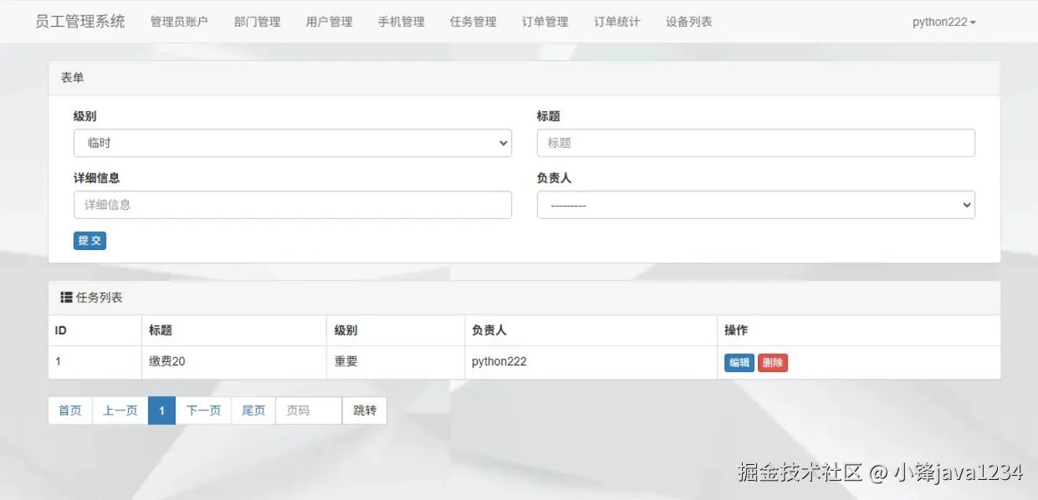The width and height of the screenshot is (1038, 500).
Task: Click the 缴费20 title cell
Action: [234, 362]
